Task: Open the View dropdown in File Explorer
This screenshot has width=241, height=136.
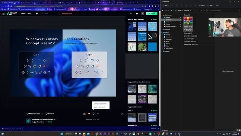Action: [210, 6]
